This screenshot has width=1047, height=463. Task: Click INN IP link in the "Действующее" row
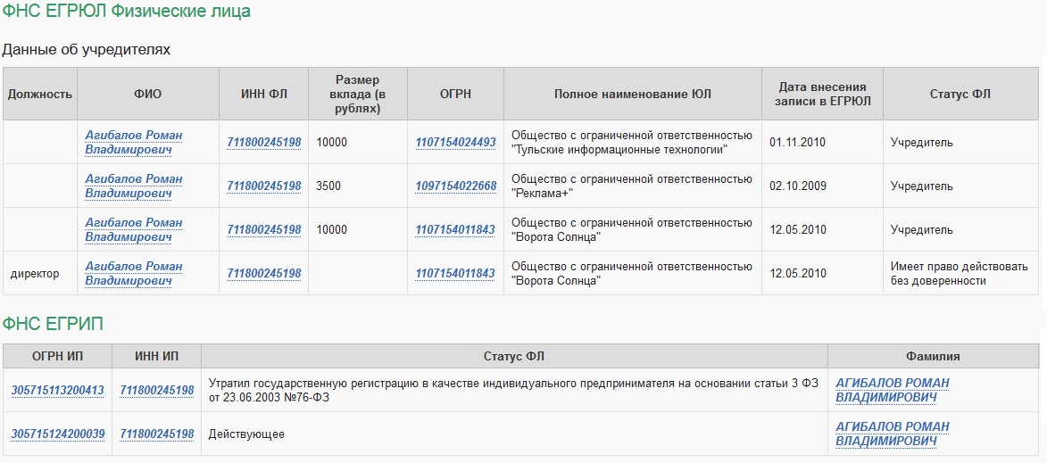click(157, 434)
